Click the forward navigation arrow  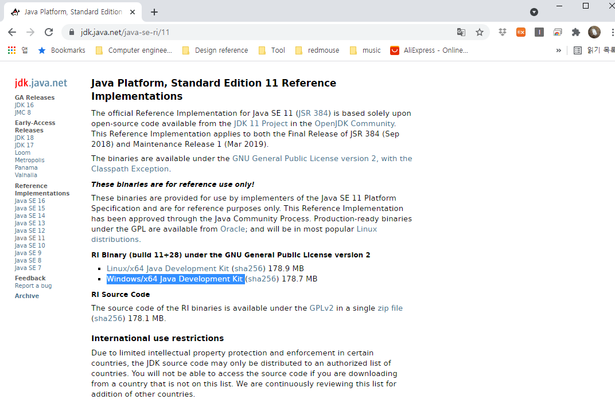coord(30,32)
